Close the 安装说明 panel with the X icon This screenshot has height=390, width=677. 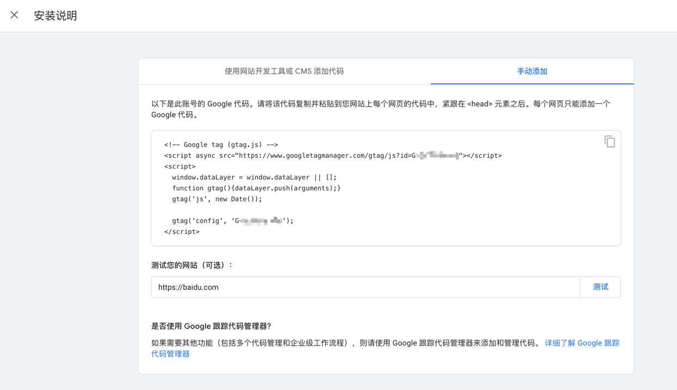[14, 15]
